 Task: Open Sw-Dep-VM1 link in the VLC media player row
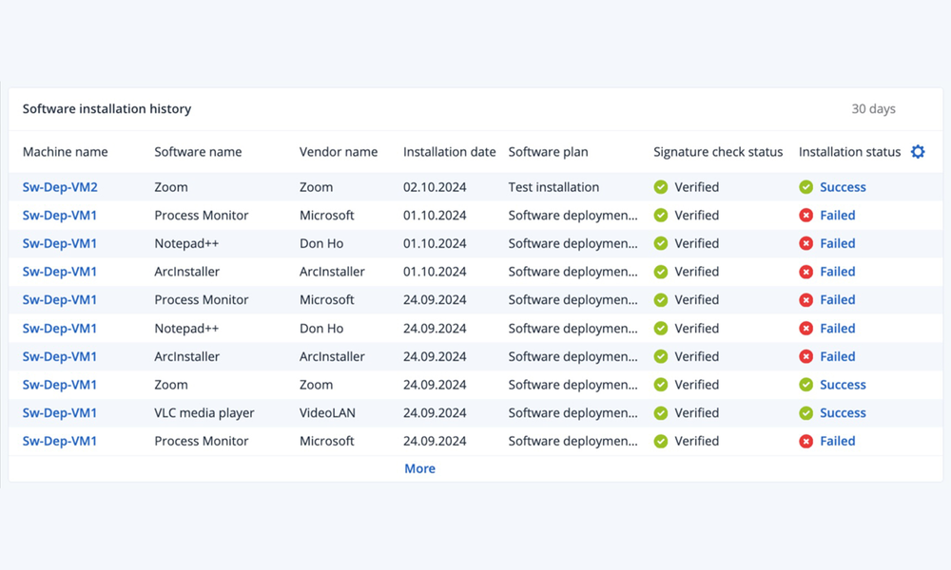coord(60,413)
